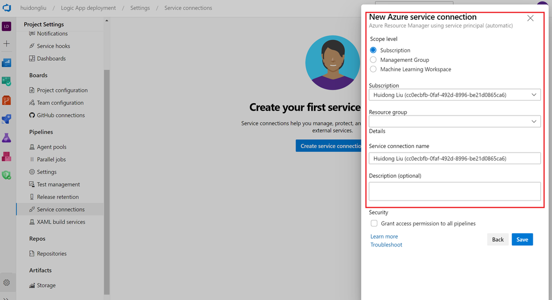Open project settings gear icon at bottom
The width and height of the screenshot is (552, 300).
click(6, 283)
